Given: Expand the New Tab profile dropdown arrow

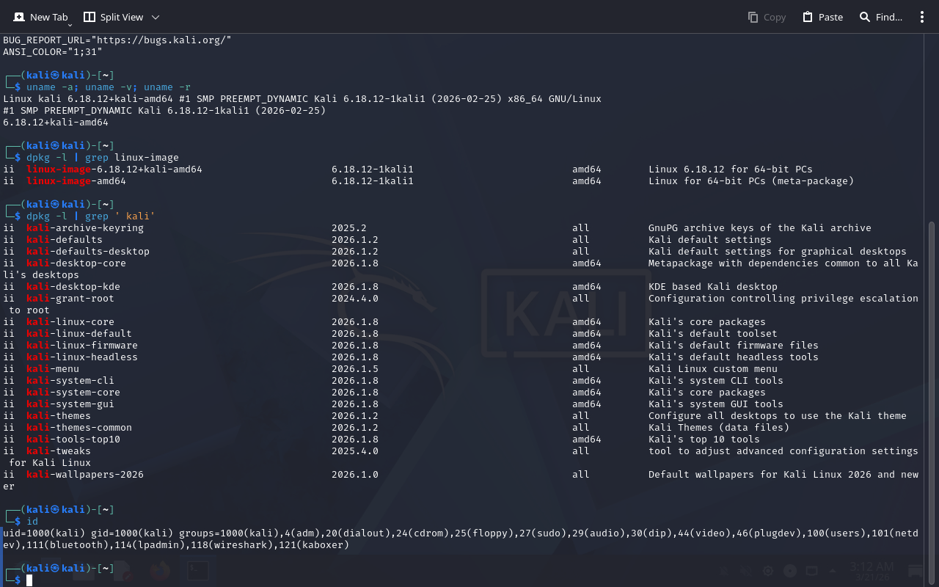Looking at the screenshot, I should 70,25.
